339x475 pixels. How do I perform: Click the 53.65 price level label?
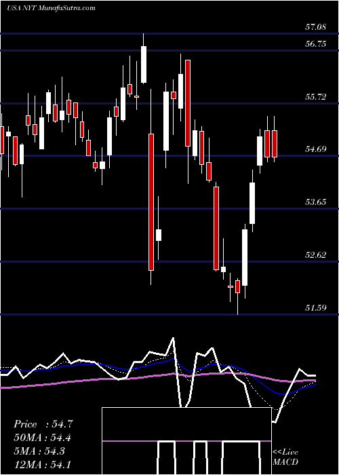(x=315, y=202)
